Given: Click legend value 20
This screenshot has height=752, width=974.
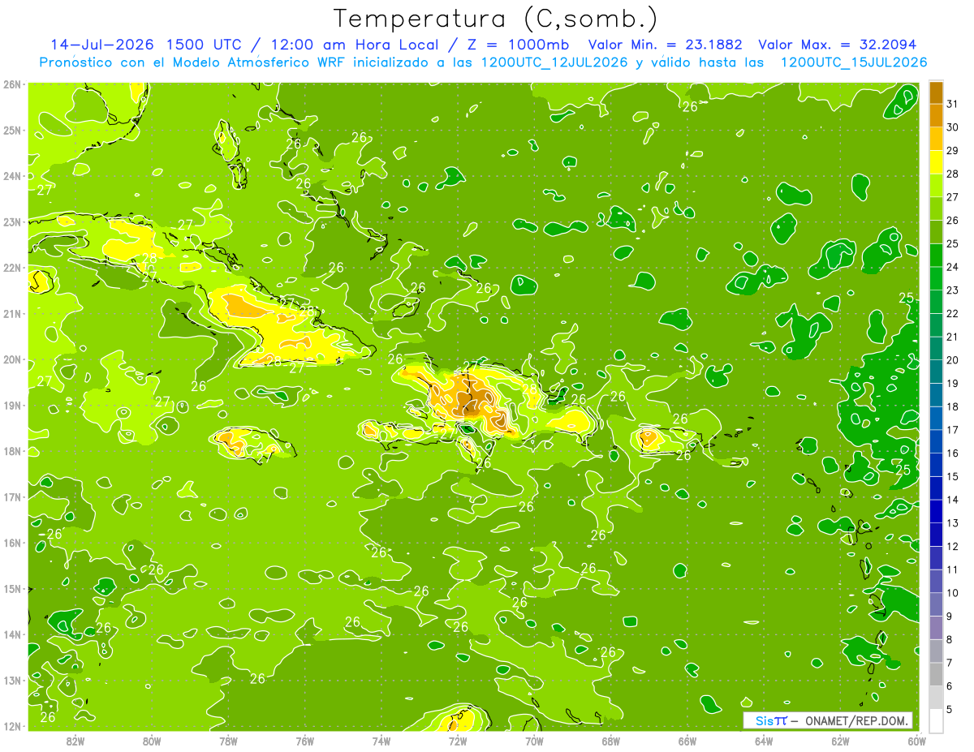Looking at the screenshot, I should click(953, 360).
